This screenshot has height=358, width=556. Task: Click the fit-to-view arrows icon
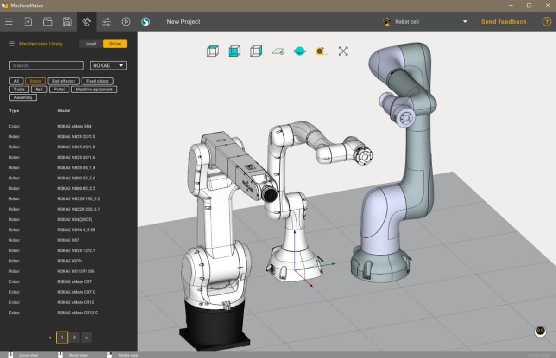tap(343, 51)
